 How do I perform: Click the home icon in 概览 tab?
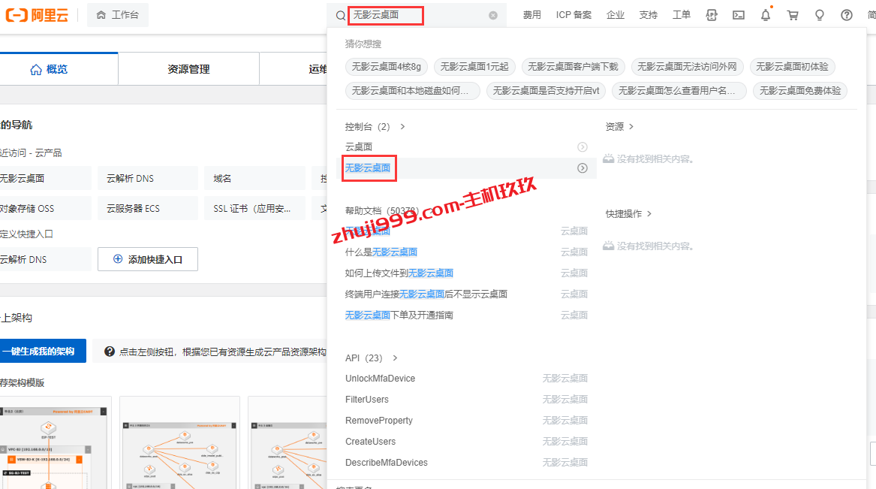[x=36, y=69]
